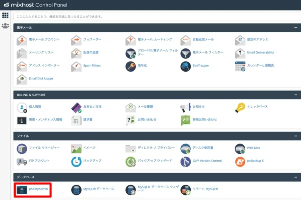The width and height of the screenshot is (301, 200).
Task: Collapse the Email (電子メール) section
Action: [296, 28]
